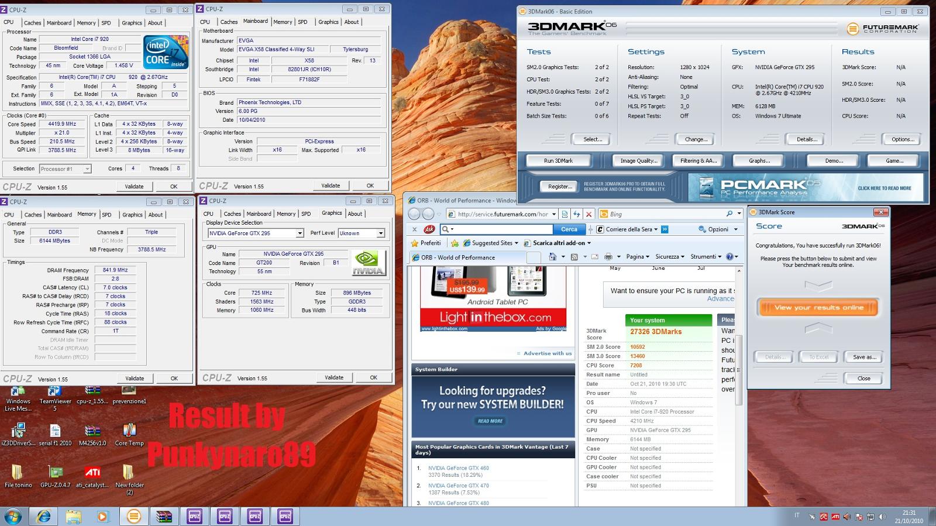Open Windows Media Player taskbar icon

[103, 517]
